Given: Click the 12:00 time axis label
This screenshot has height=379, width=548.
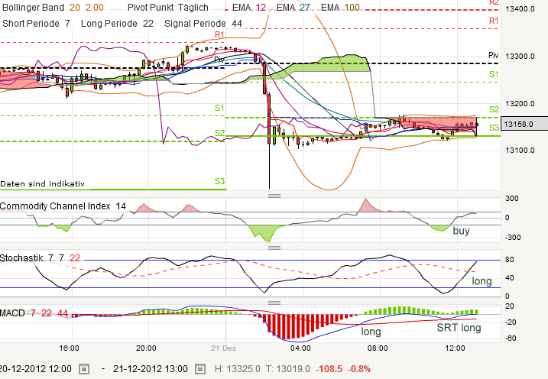Looking at the screenshot, I should pos(456,348).
